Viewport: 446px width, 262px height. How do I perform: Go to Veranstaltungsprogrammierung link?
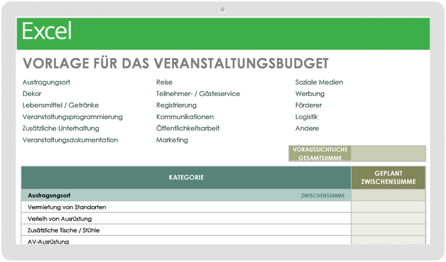point(73,117)
